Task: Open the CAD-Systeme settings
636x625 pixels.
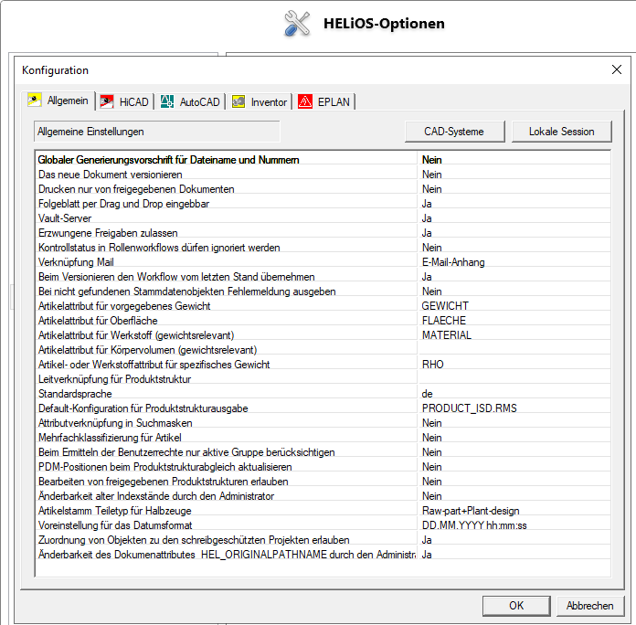Action: pyautogui.click(x=454, y=132)
